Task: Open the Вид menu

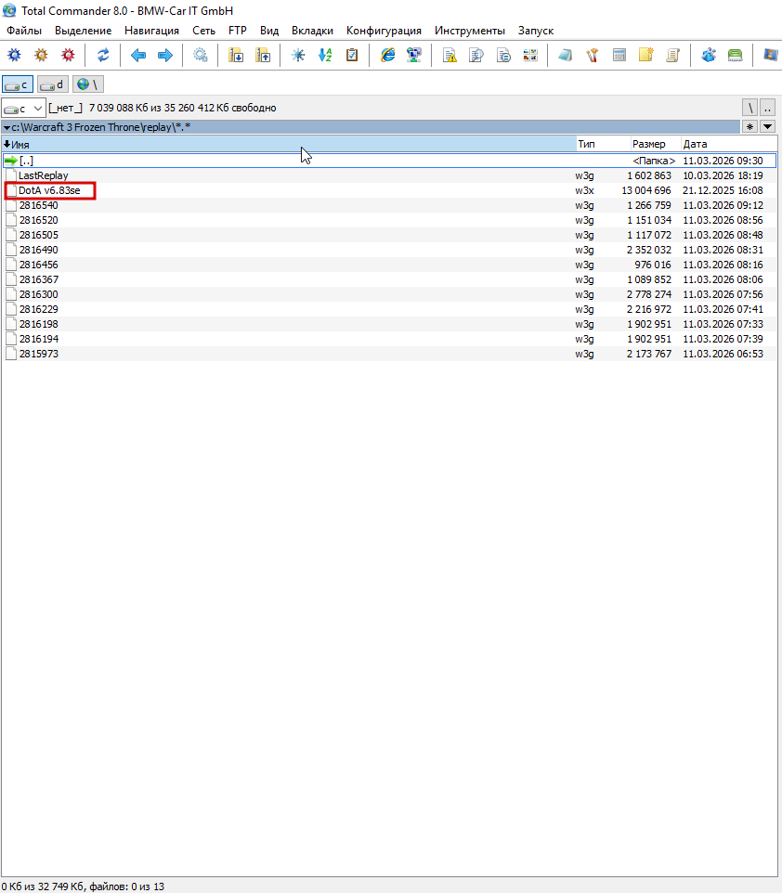Action: (x=269, y=31)
